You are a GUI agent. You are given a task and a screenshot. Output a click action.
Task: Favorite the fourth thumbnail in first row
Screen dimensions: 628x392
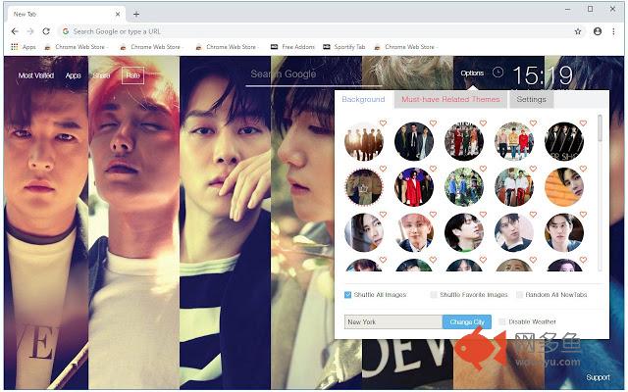(x=533, y=123)
